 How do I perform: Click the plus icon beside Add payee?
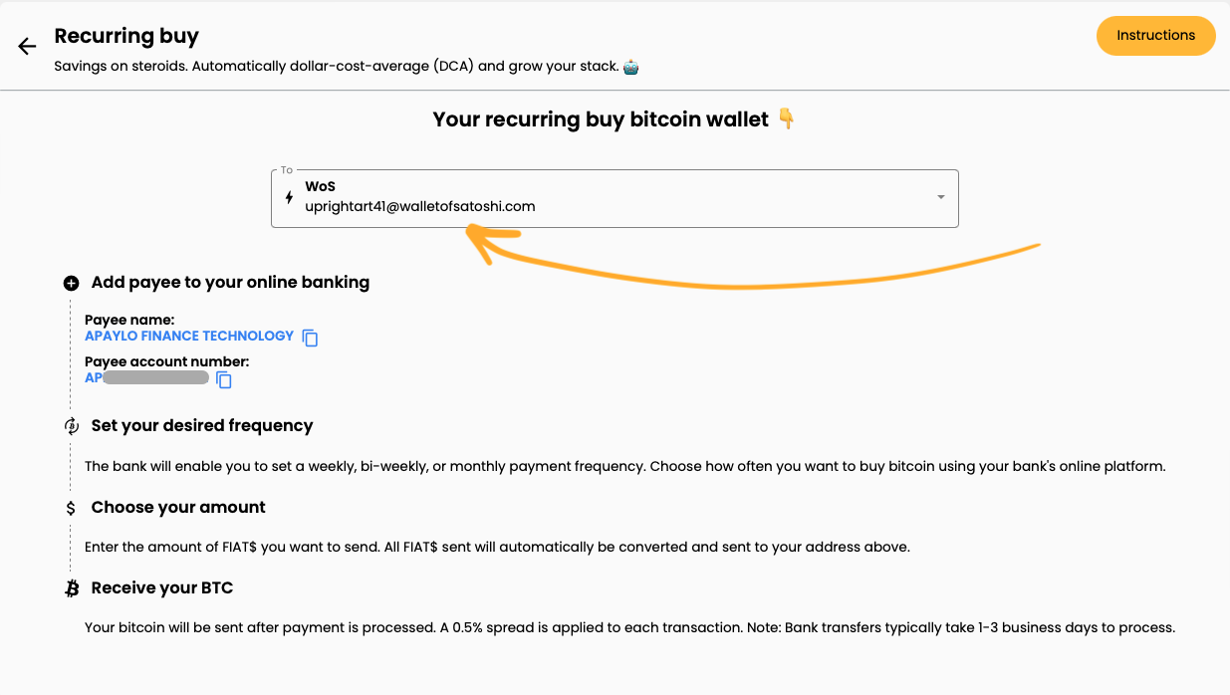[71, 283]
